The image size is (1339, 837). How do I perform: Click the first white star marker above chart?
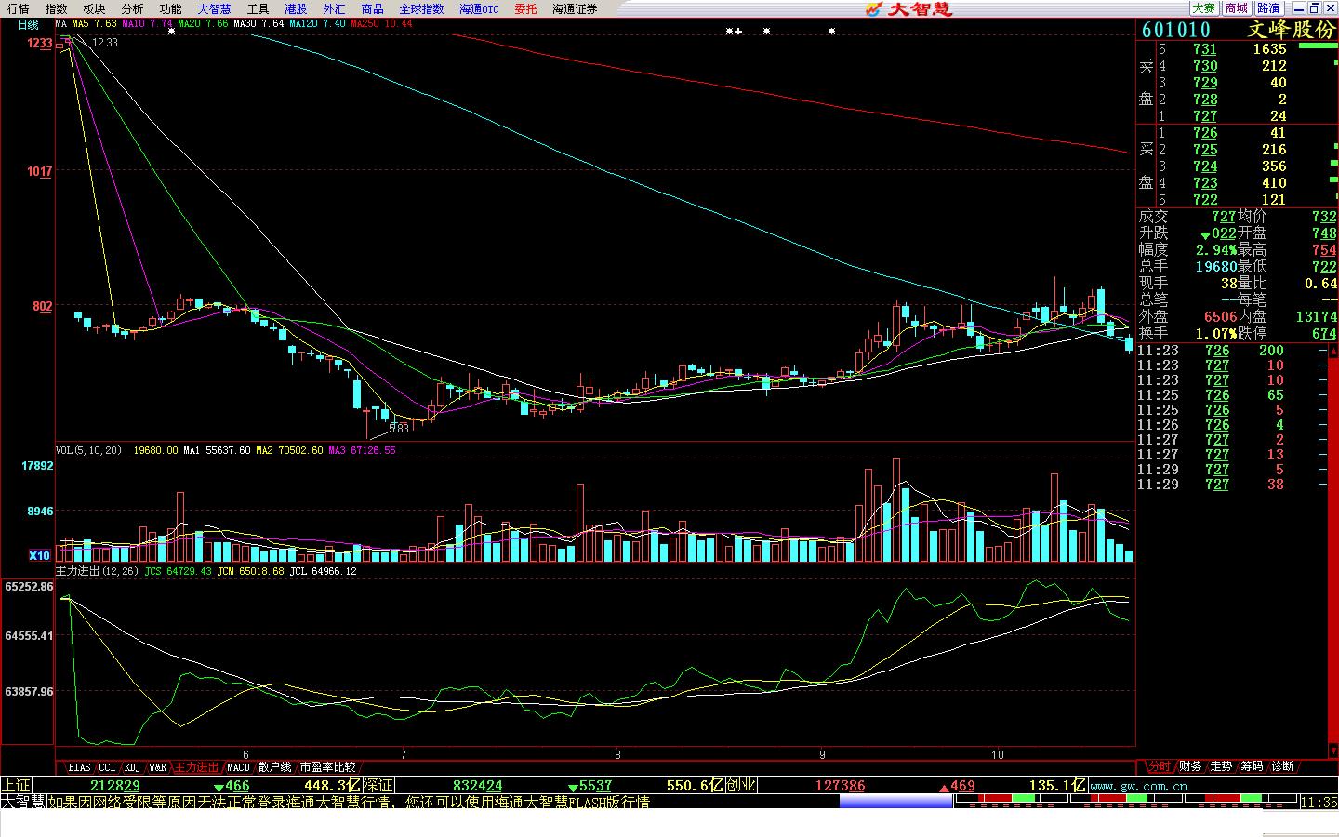point(171,32)
